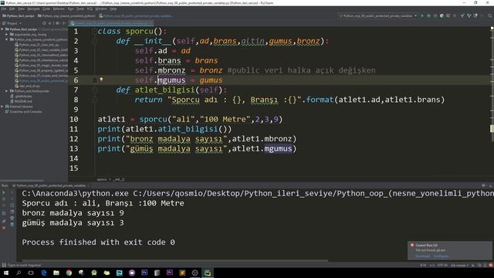494x278 pixels.
Task: Click tool windows toggle icon in bottom-left status bar
Action: 4,266
